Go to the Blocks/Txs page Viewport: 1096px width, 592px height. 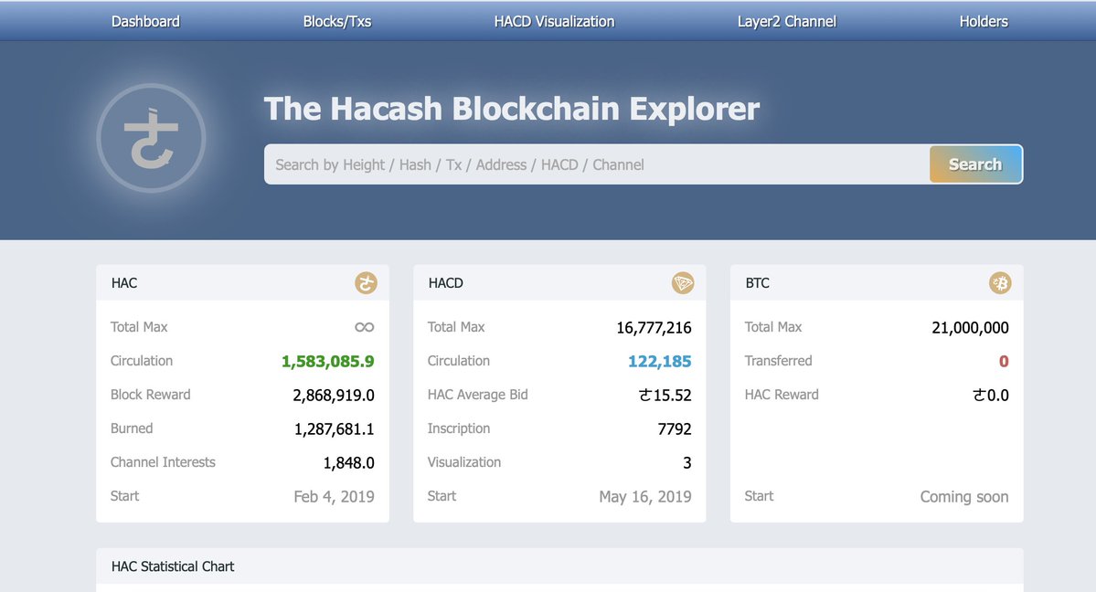point(337,22)
